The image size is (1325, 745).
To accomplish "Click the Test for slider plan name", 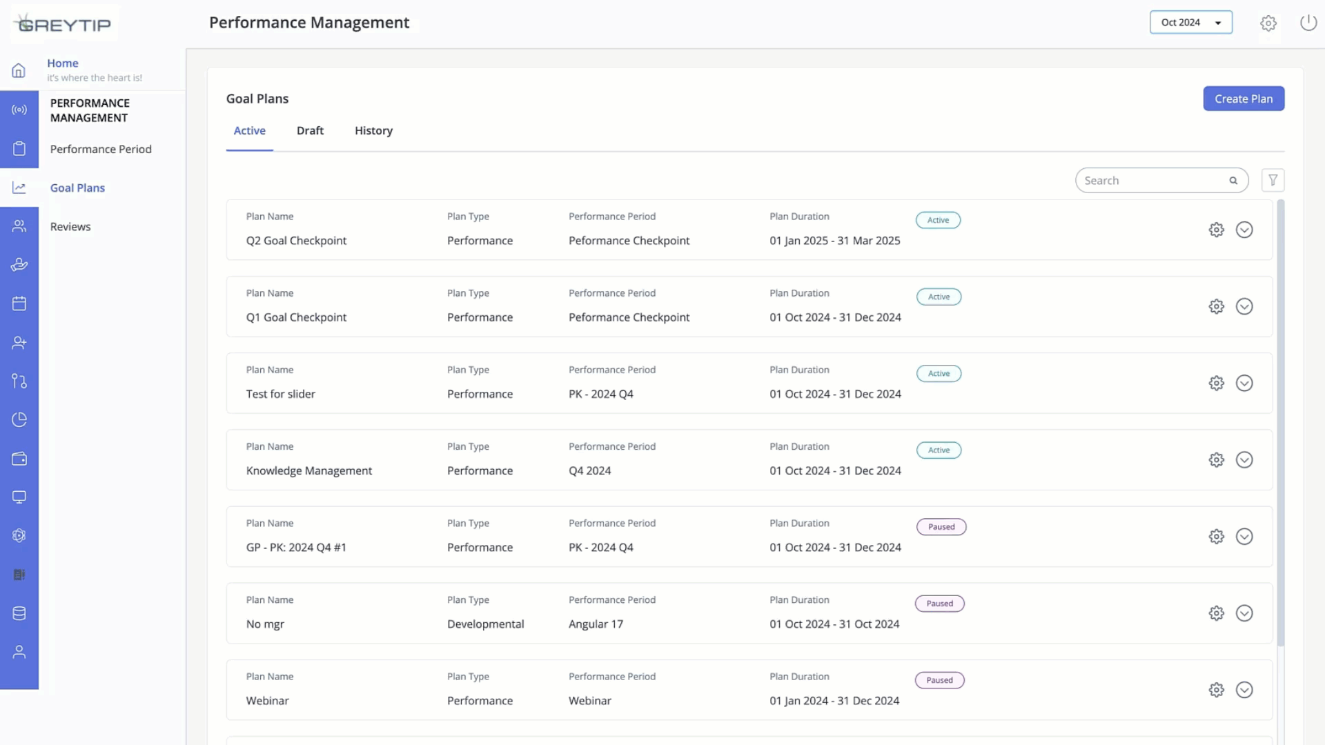I will pyautogui.click(x=280, y=394).
